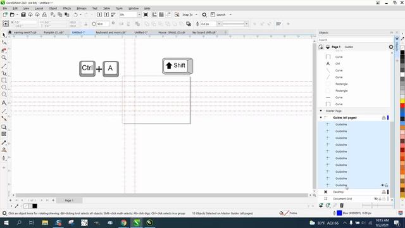
Task: Toggle lock on last Guideline row
Action: point(387,186)
